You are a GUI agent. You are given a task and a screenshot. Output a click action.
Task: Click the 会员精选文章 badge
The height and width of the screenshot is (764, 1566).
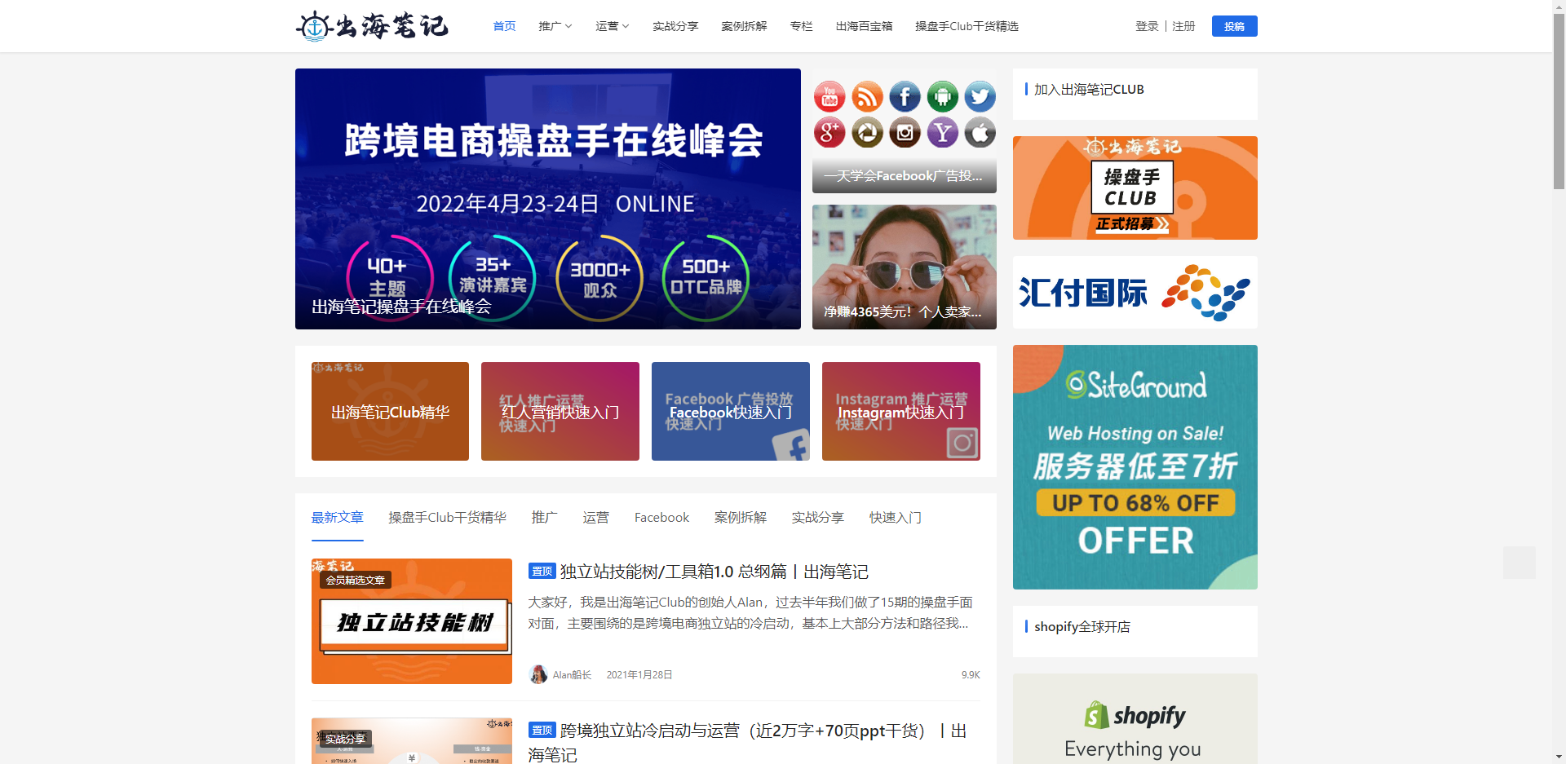pos(355,580)
